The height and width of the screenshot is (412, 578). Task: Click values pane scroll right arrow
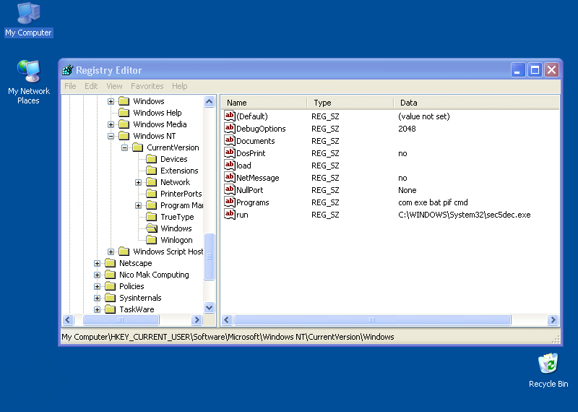coord(553,319)
